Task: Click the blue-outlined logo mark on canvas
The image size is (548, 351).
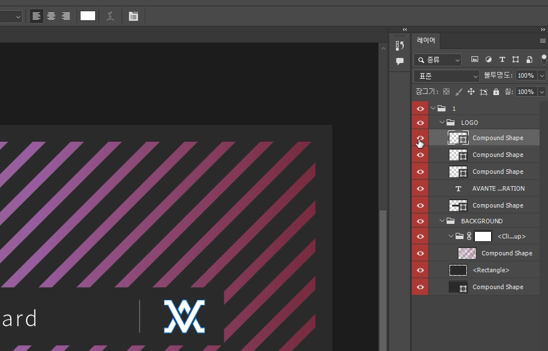Action: tap(185, 316)
